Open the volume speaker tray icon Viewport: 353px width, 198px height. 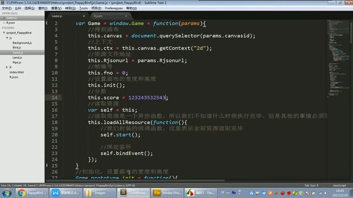click(326, 193)
